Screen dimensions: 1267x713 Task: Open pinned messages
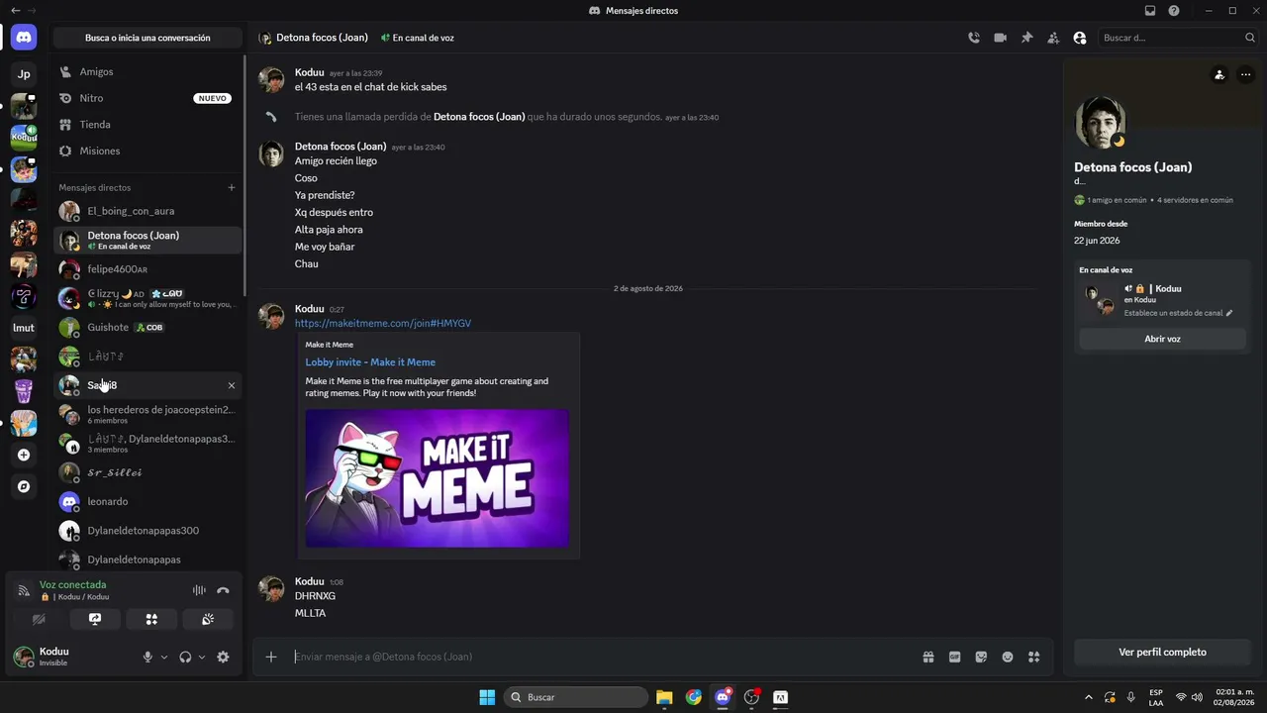click(x=1026, y=38)
